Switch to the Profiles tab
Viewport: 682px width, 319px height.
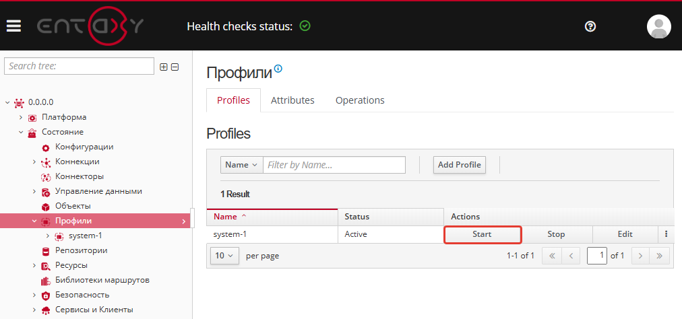[234, 100]
